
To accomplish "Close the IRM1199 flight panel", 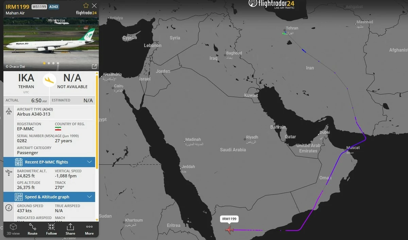I will click(x=94, y=6).
